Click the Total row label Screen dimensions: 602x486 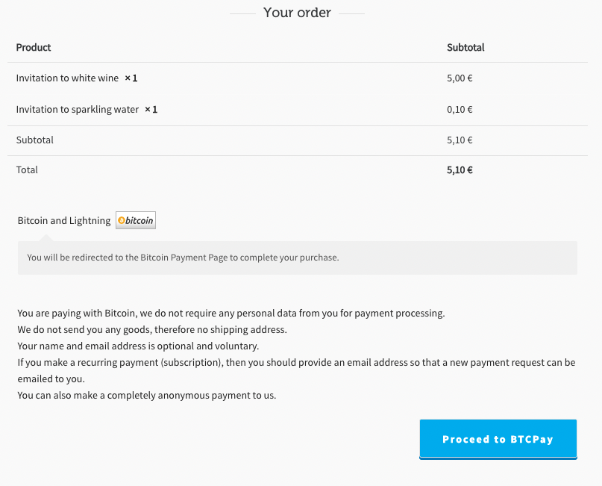pyautogui.click(x=27, y=169)
